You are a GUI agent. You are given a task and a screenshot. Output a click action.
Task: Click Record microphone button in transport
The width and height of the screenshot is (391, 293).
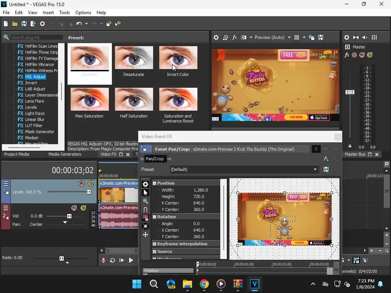[x=103, y=260]
